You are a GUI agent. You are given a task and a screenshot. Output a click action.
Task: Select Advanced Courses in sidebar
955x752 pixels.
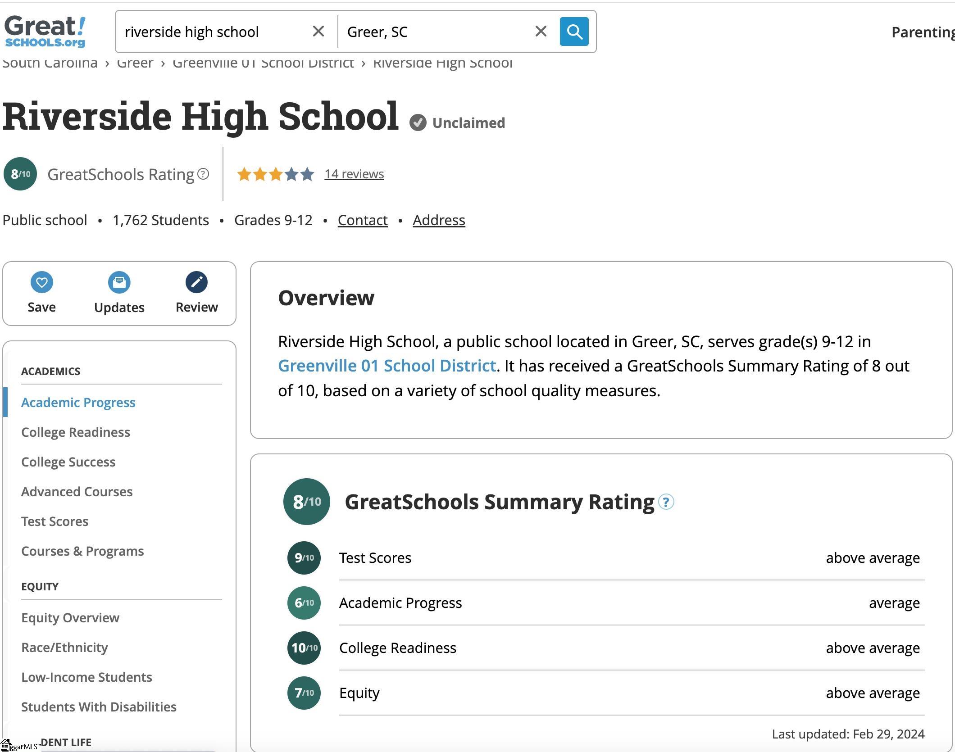(x=77, y=492)
